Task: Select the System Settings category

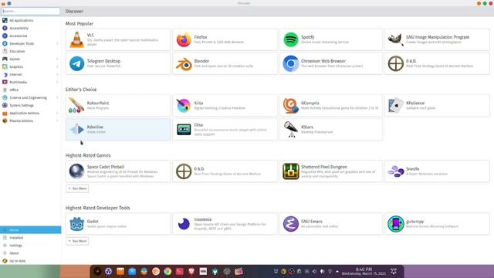Action: pyautogui.click(x=31, y=105)
